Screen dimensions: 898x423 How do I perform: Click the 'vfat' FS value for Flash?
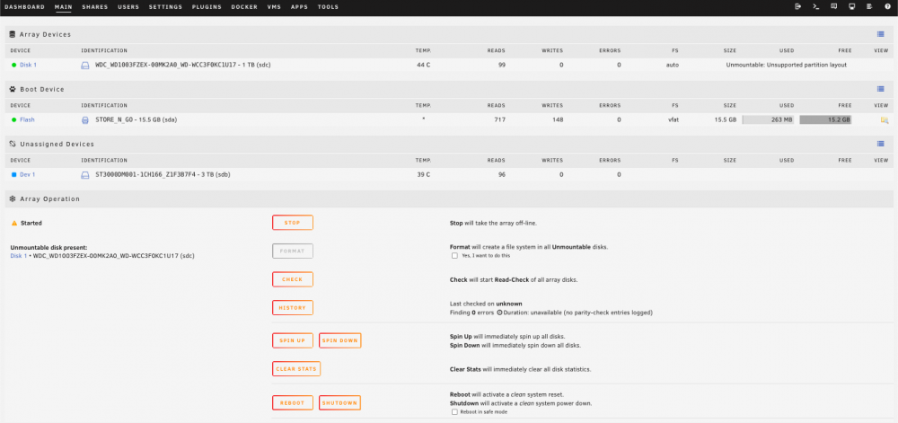point(673,120)
